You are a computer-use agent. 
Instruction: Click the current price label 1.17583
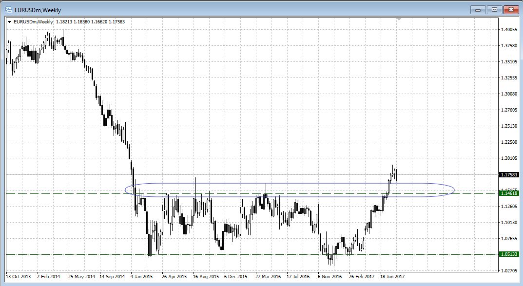(x=508, y=174)
